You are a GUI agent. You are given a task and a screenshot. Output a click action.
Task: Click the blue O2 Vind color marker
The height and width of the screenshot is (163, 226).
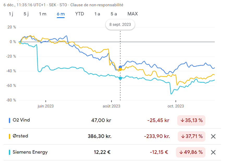tap(9, 120)
